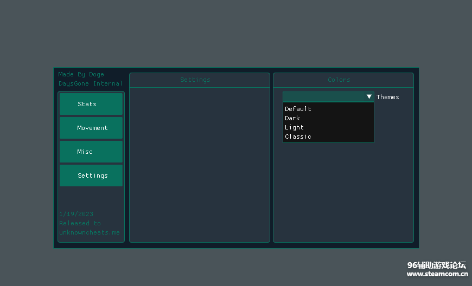Pick the Light theme from list

(x=295, y=127)
